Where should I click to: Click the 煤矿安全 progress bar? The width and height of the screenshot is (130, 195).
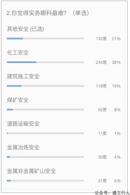45,110
